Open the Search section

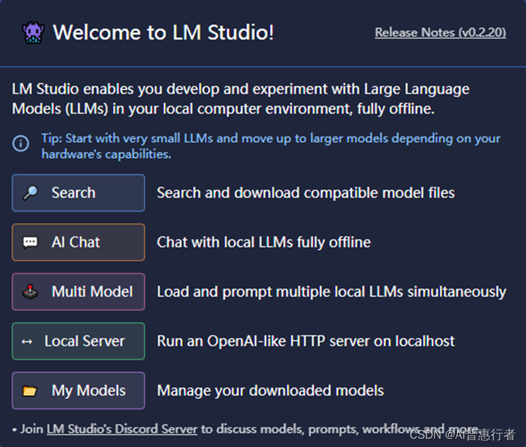pyautogui.click(x=78, y=193)
